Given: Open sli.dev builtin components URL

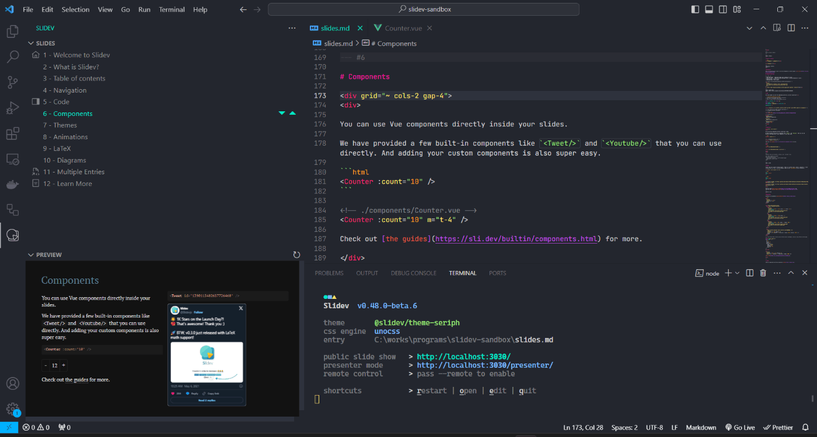Looking at the screenshot, I should pyautogui.click(x=516, y=239).
